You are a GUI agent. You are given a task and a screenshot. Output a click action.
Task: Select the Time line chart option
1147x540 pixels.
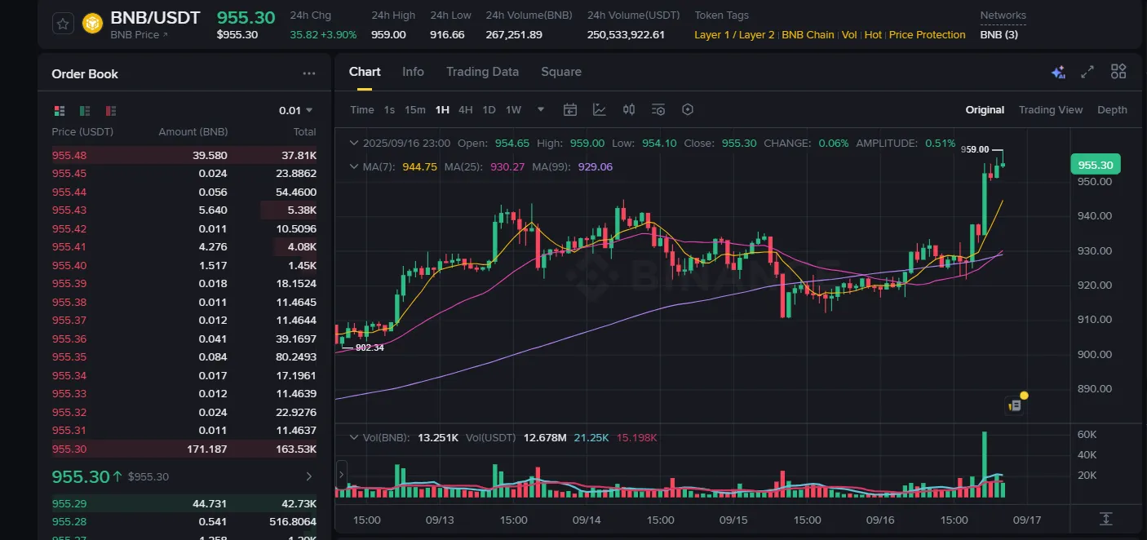362,110
